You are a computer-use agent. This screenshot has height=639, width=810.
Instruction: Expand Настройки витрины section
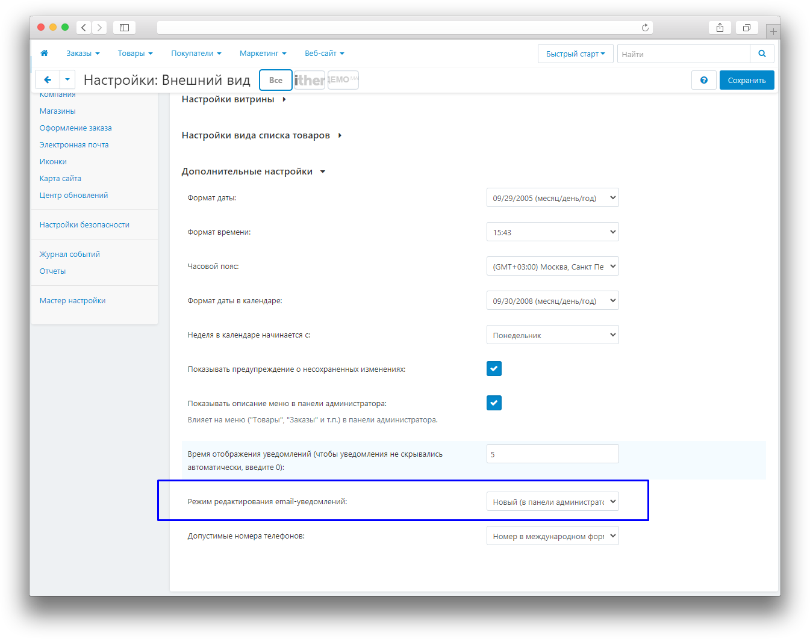click(234, 99)
